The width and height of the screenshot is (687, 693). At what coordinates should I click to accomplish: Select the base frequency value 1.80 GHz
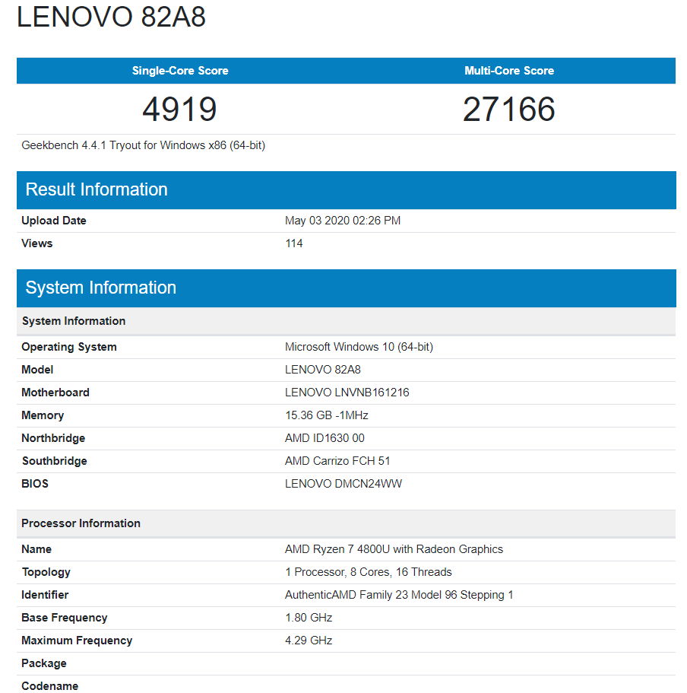[x=309, y=618]
